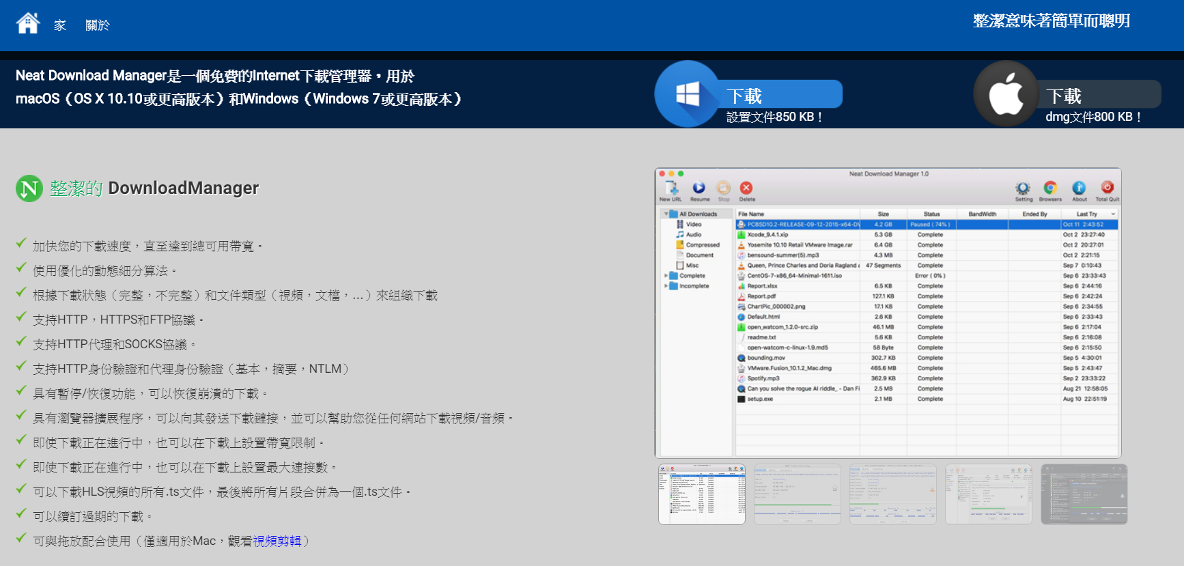
Task: Select the VMware.Fusion_10.1.2_Mac.dmg row
Action: click(x=927, y=368)
